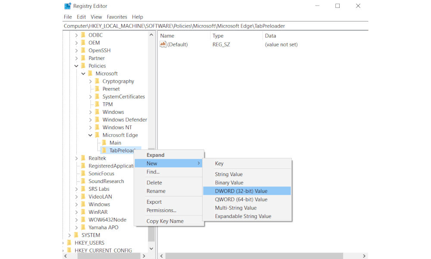The width and height of the screenshot is (431, 259).
Task: Open the File menu
Action: [68, 17]
